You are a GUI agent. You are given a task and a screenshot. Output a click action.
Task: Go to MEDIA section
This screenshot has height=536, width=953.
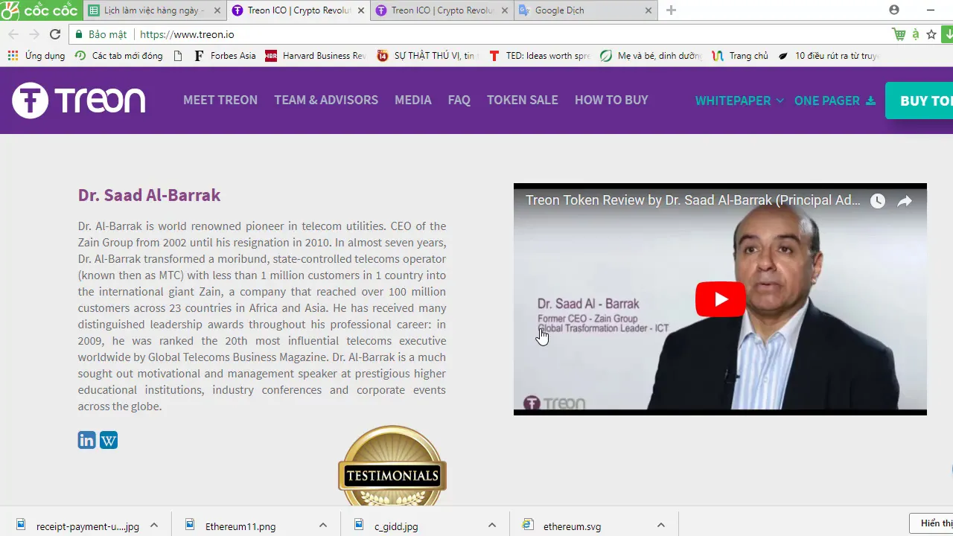click(x=413, y=100)
